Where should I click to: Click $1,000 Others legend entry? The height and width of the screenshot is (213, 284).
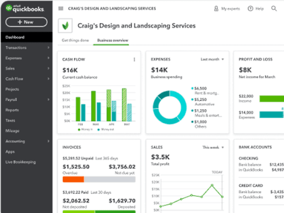click(199, 124)
